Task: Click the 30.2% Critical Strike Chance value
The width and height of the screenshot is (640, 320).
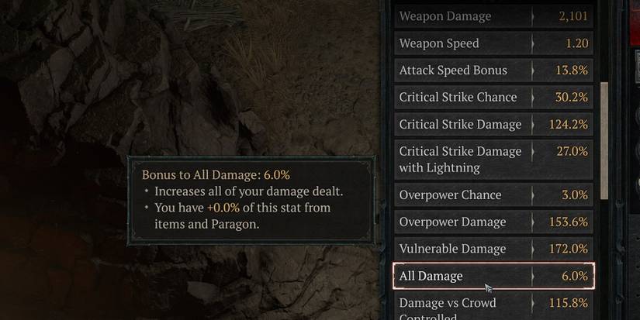Action: (x=572, y=97)
